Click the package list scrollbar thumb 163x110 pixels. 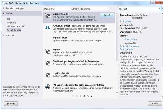tap(117, 38)
